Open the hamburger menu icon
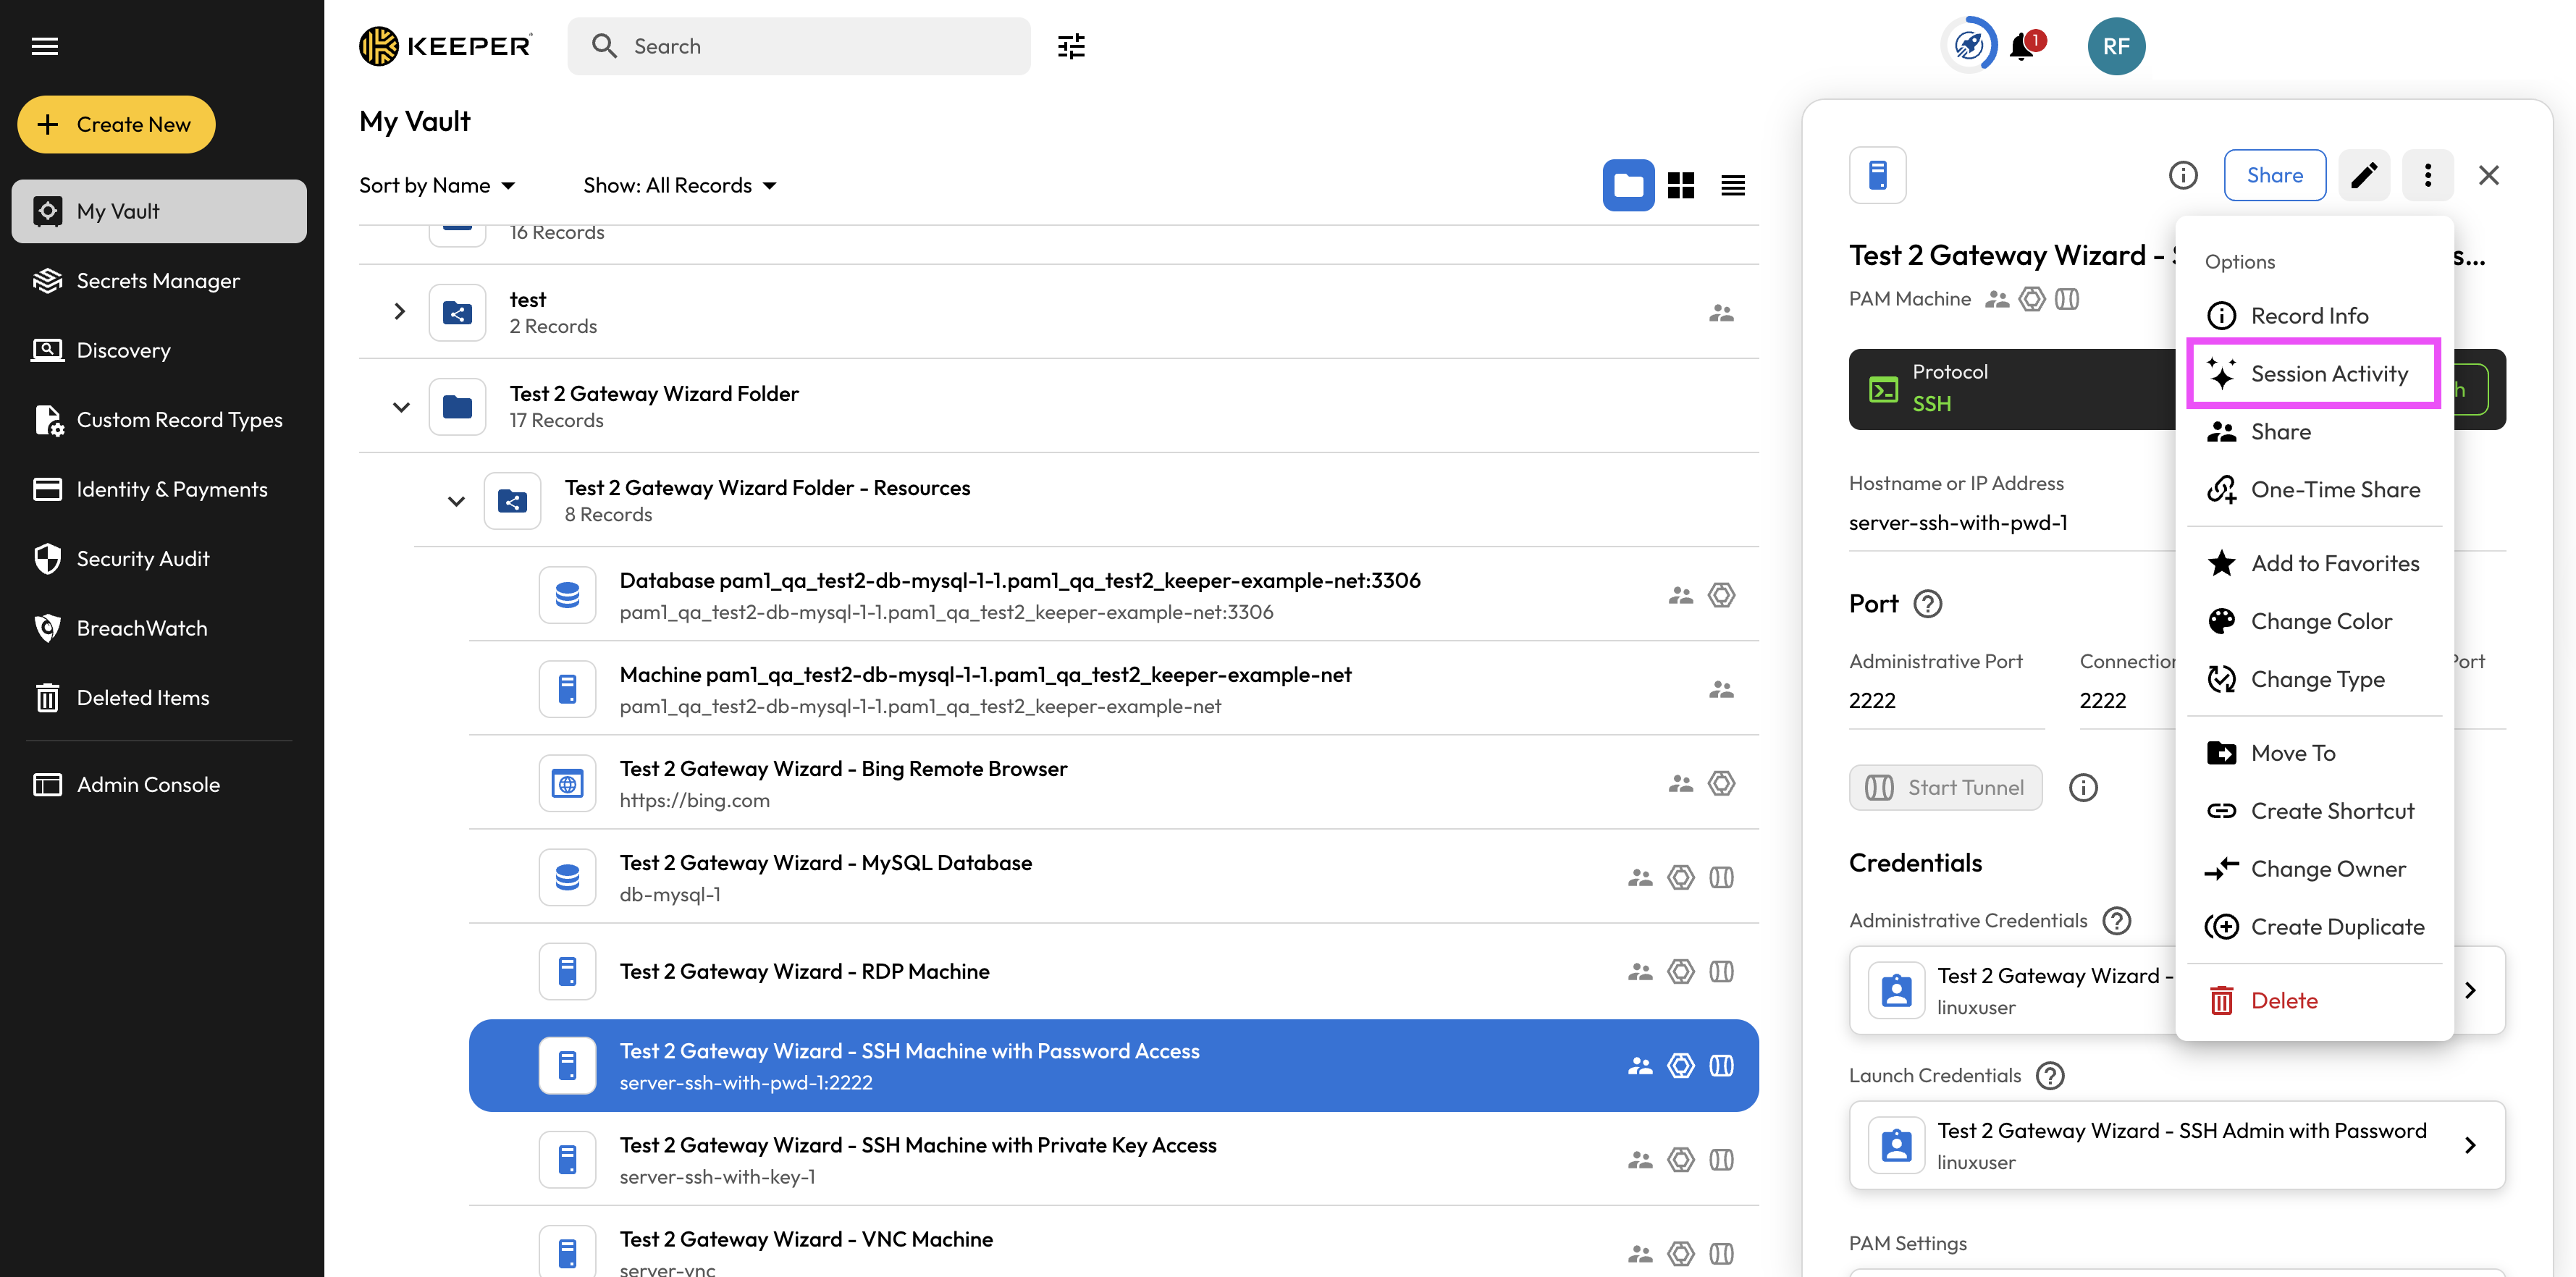This screenshot has height=1277, width=2576. click(x=45, y=46)
